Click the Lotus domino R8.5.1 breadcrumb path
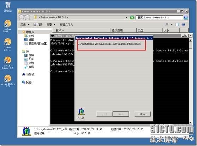Image resolution: width=197 pixels, height=146 pixels. (x=54, y=17)
